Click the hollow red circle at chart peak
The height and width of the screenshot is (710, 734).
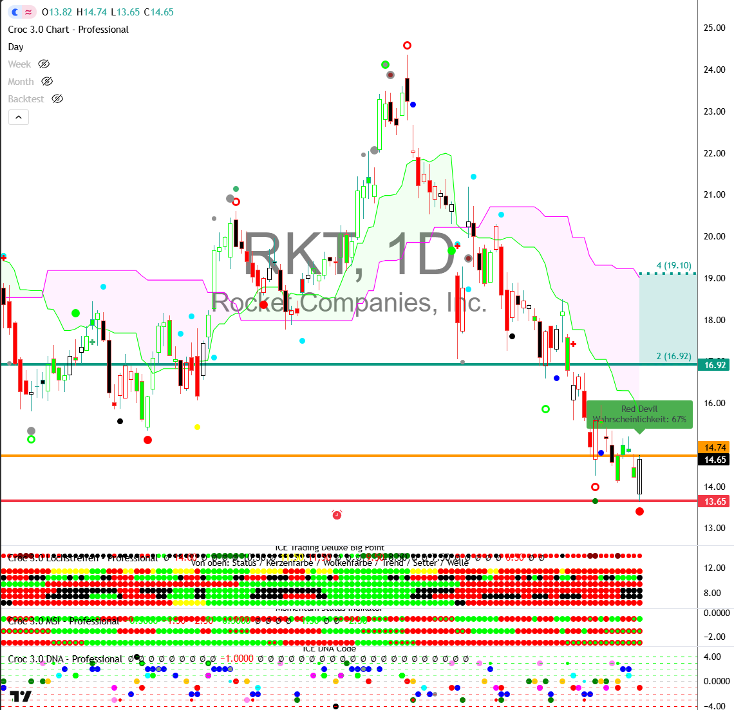click(407, 45)
